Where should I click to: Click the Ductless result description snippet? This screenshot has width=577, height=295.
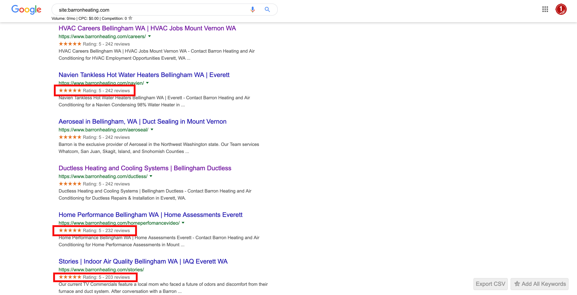(155, 195)
